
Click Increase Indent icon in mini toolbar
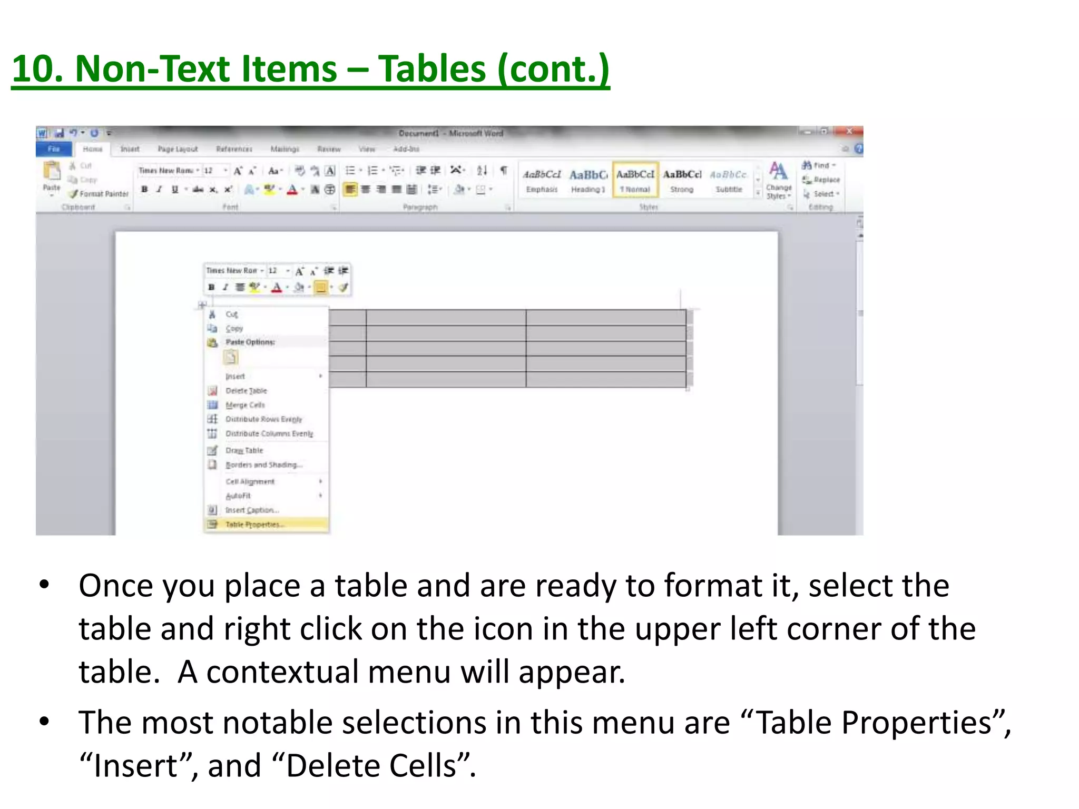344,271
